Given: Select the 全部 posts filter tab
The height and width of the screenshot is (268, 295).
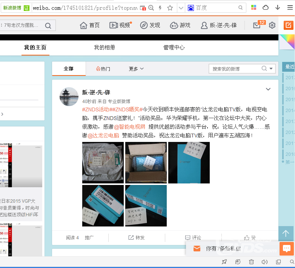Looking at the screenshot, I should coord(69,69).
